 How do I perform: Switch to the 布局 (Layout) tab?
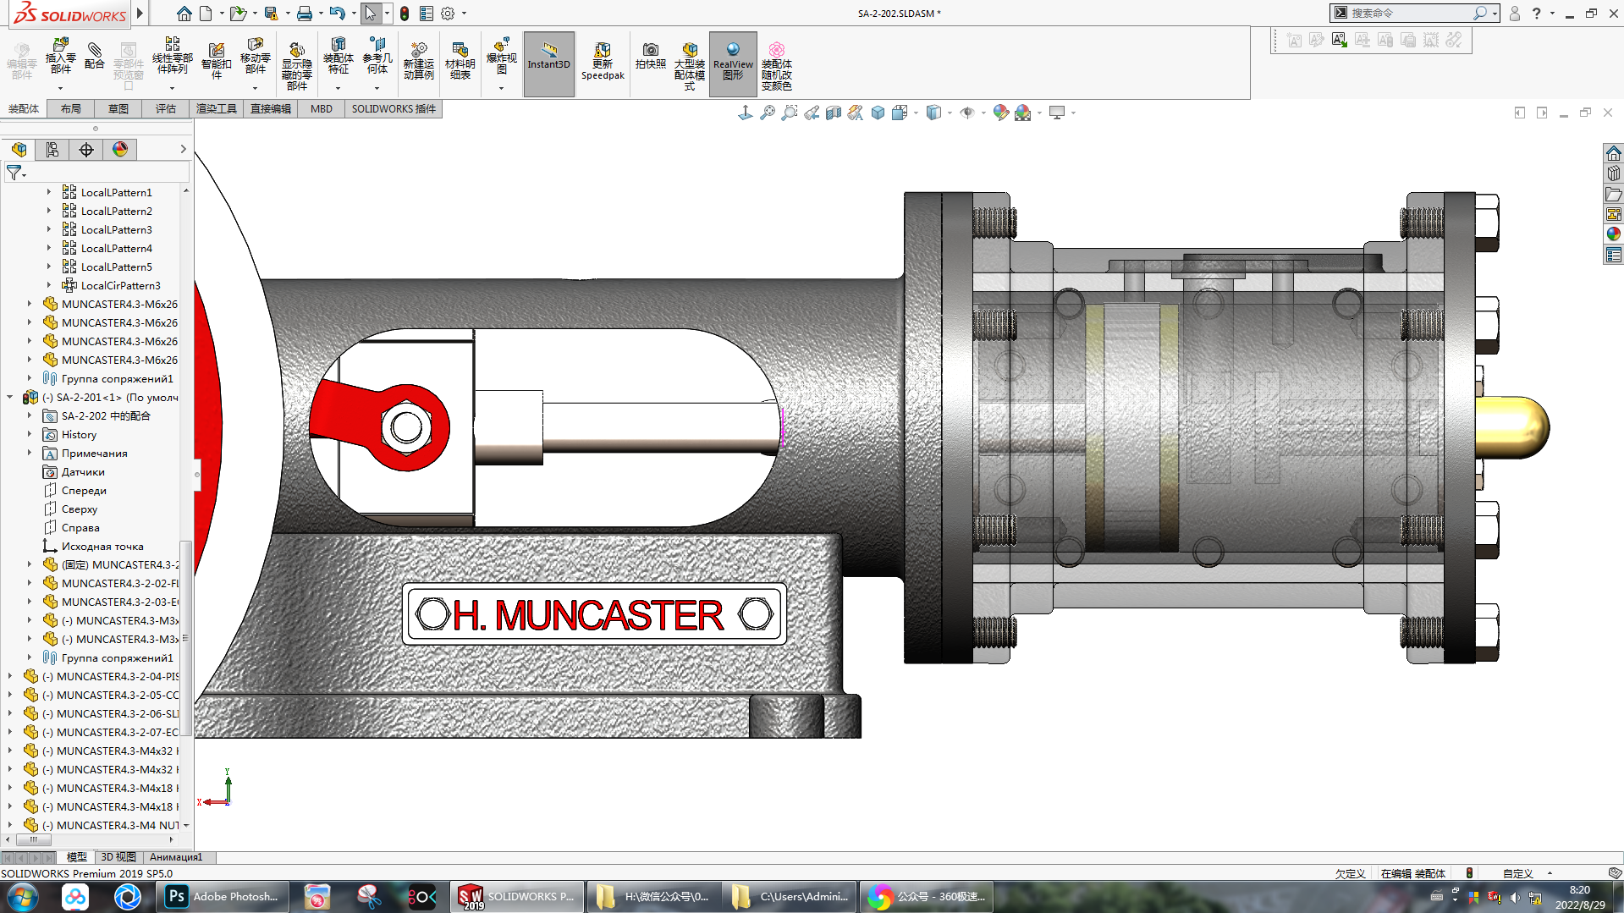71,108
